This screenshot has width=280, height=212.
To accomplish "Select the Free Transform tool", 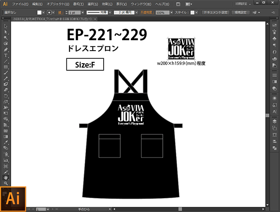I will (x=6, y=113).
